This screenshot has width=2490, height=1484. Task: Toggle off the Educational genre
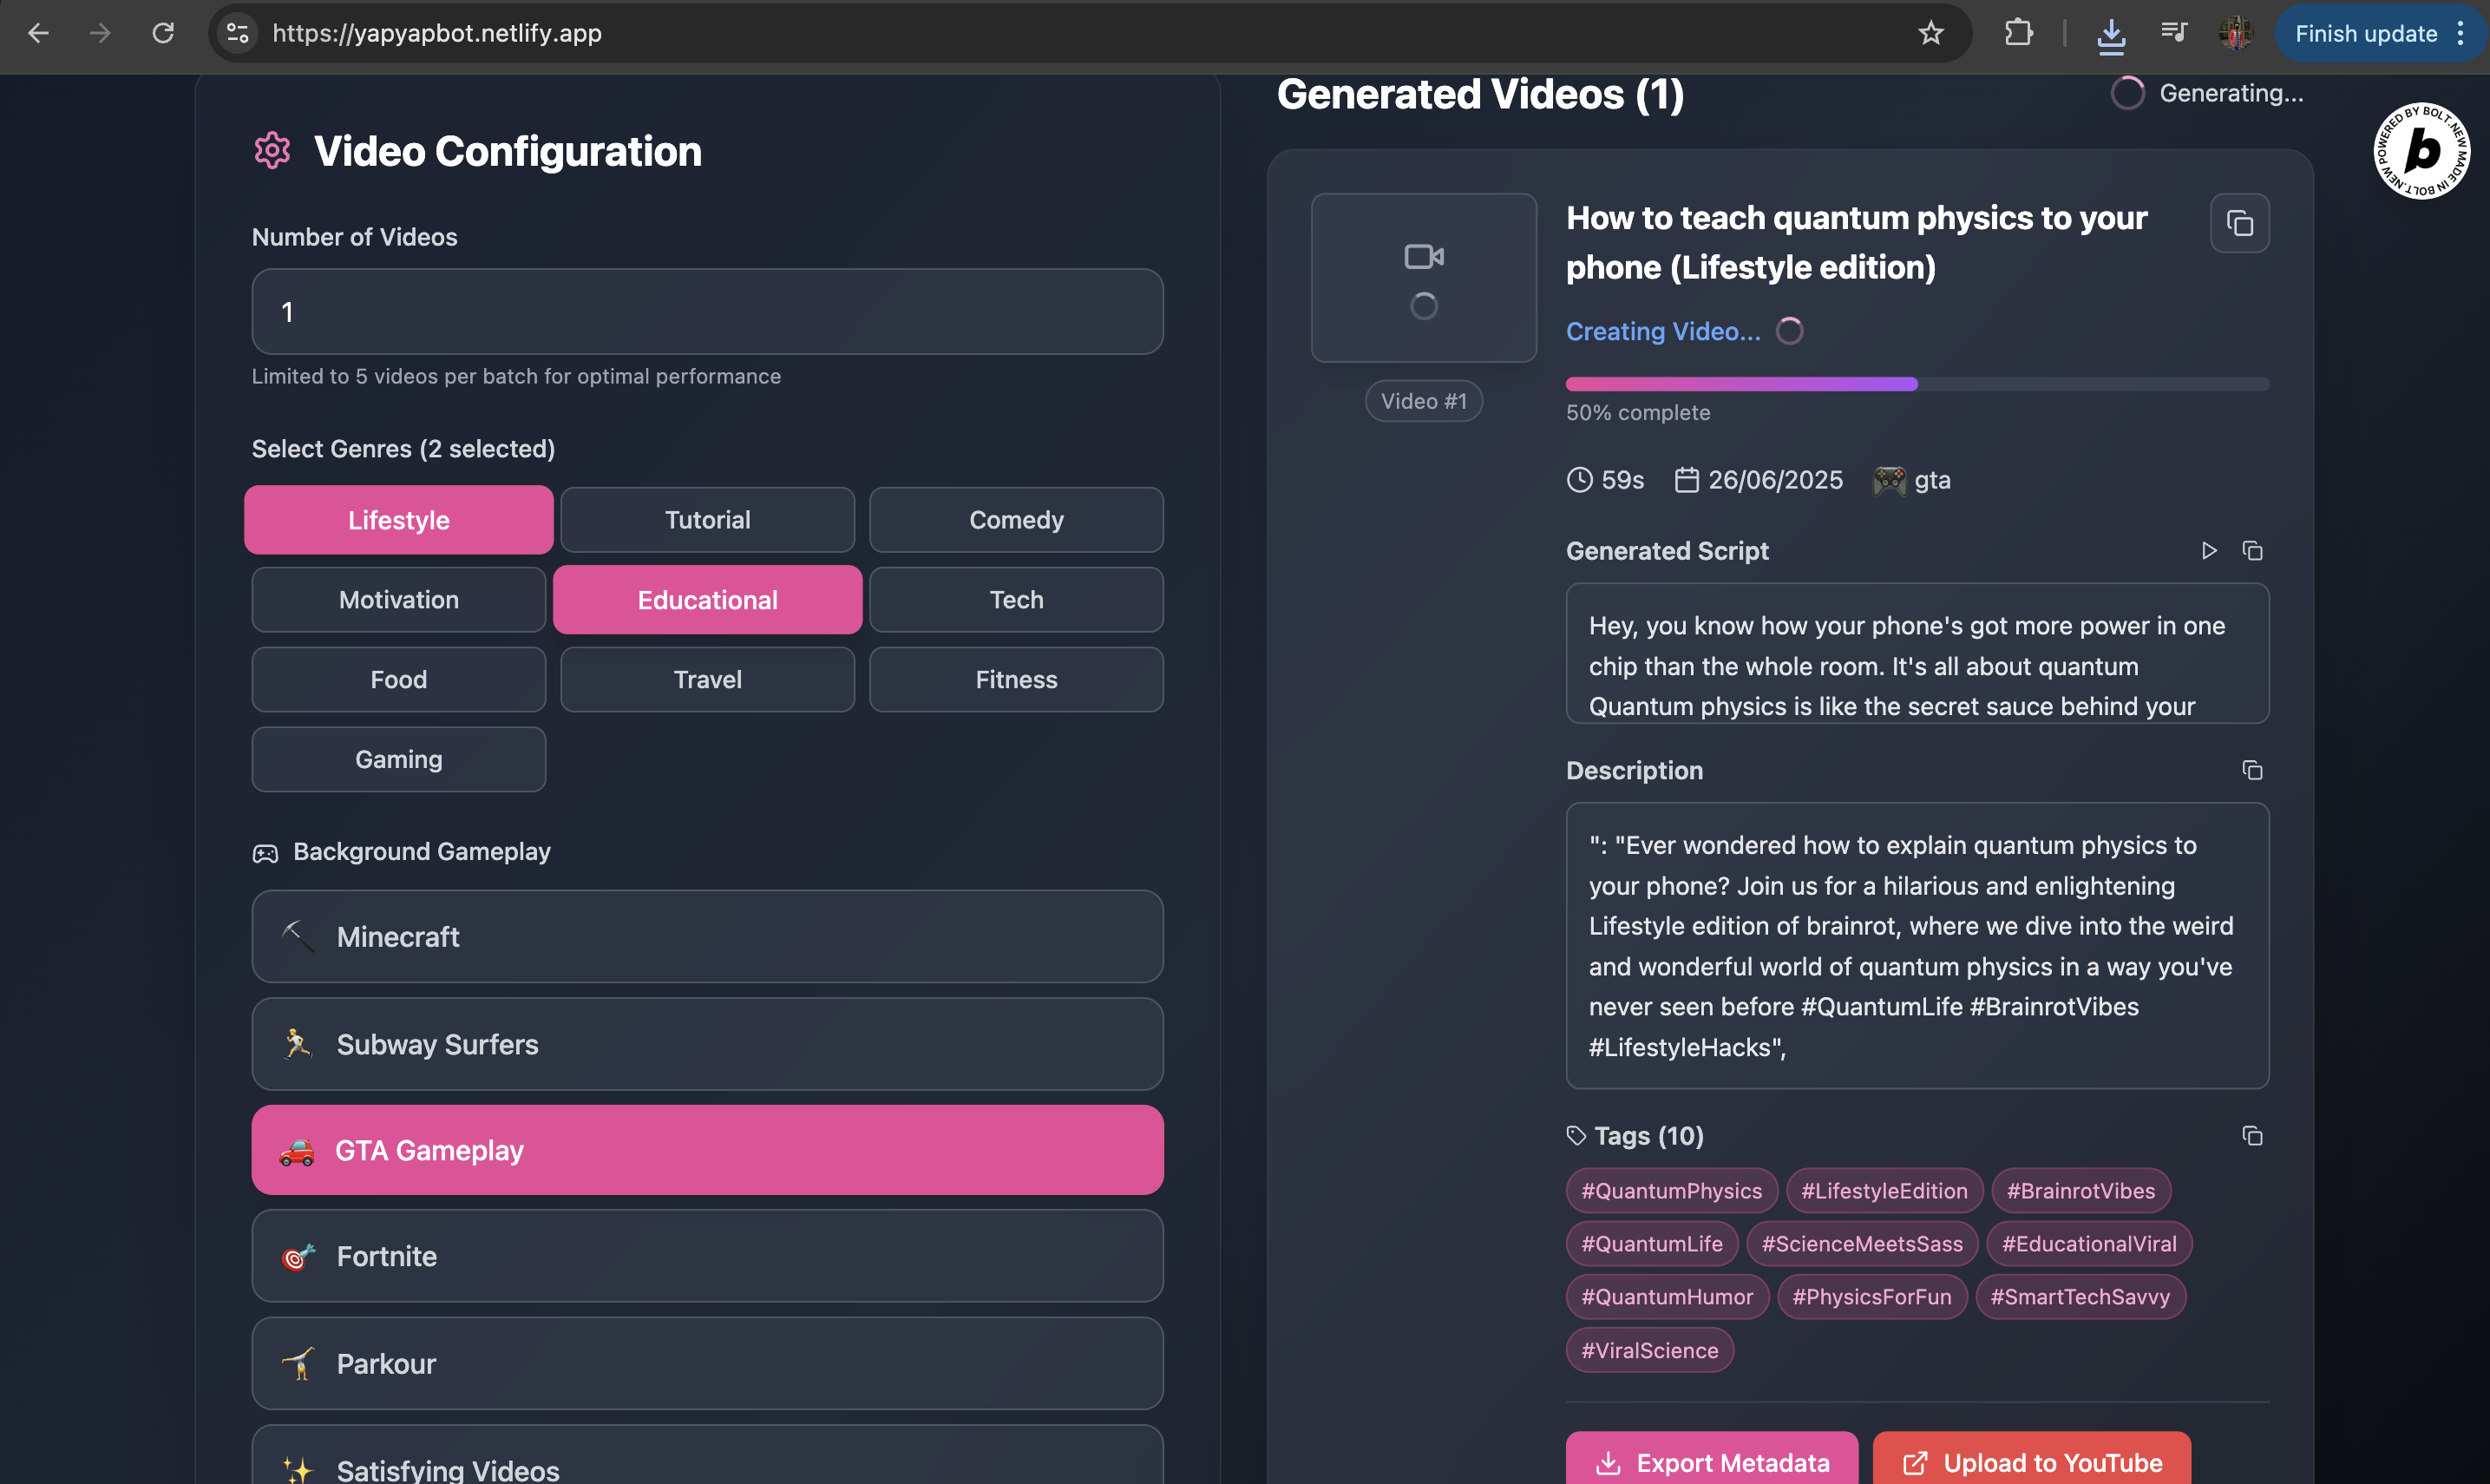707,600
